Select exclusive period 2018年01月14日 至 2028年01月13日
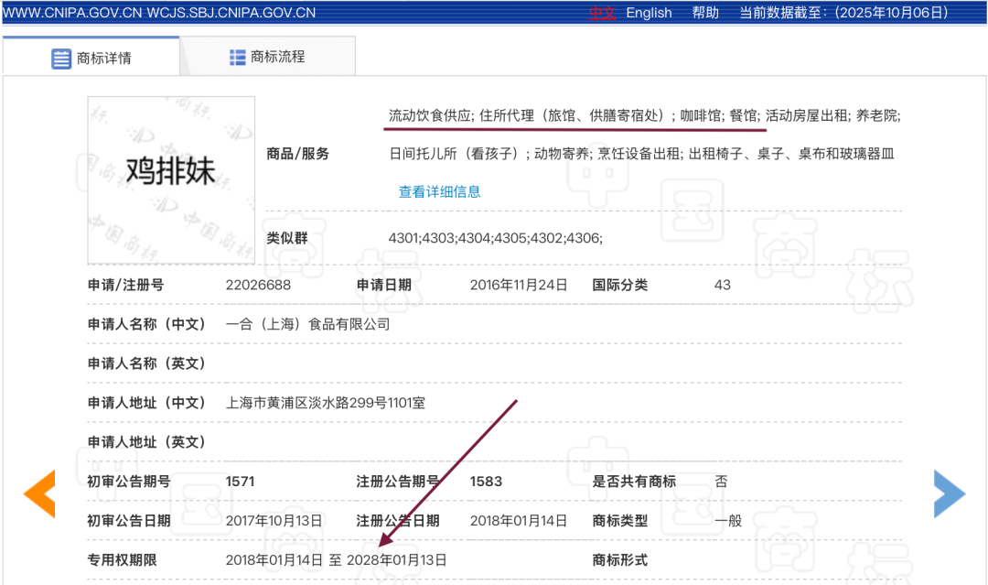 tap(336, 559)
